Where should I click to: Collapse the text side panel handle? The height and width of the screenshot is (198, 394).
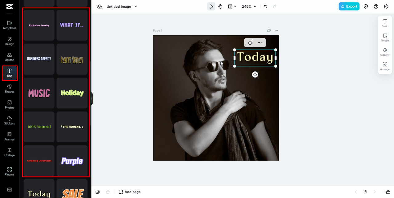coord(92,99)
